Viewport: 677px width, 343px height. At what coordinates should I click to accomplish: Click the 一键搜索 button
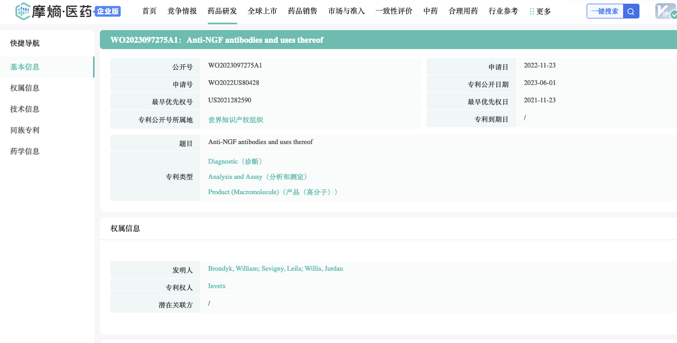coord(605,11)
